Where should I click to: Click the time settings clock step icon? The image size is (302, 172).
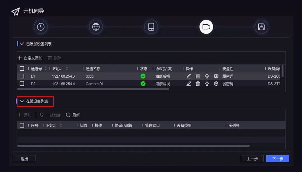pos(41,27)
